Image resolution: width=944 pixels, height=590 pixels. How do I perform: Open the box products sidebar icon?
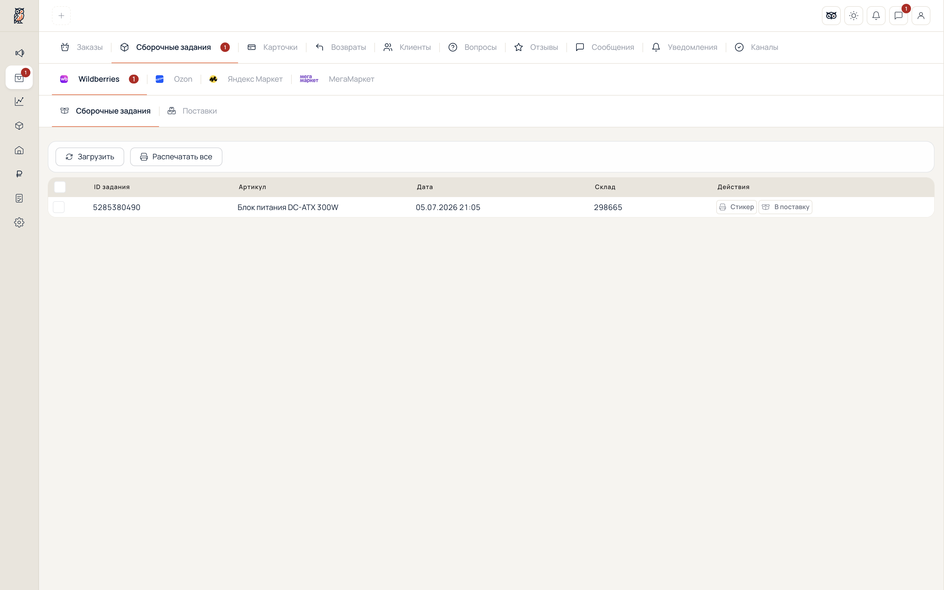tap(19, 126)
